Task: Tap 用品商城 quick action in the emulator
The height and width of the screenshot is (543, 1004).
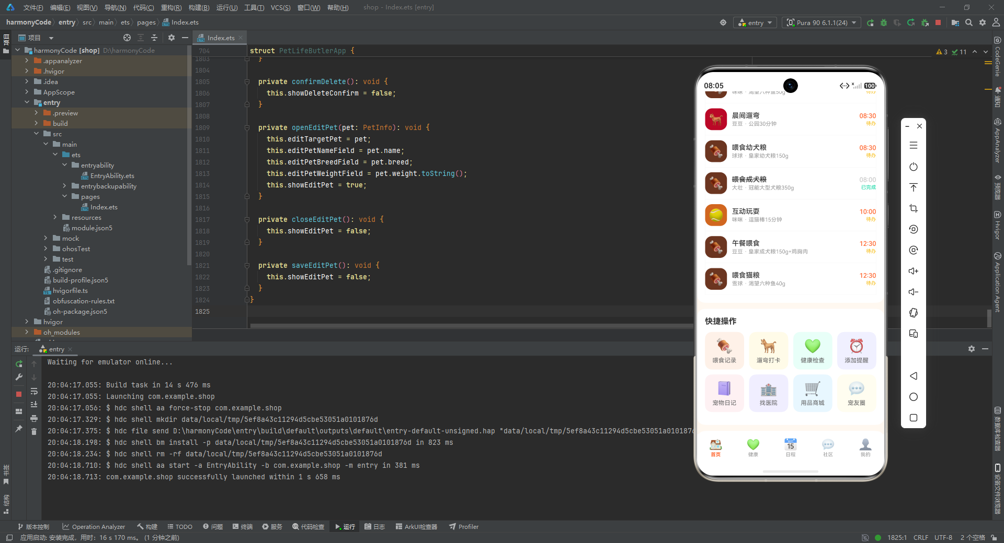Action: (x=813, y=393)
